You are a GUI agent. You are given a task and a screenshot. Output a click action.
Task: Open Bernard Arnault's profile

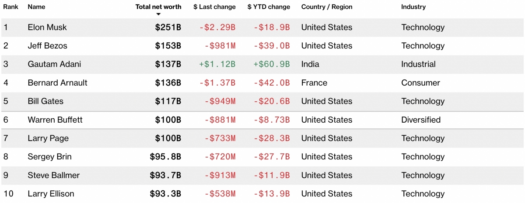pyautogui.click(x=57, y=83)
